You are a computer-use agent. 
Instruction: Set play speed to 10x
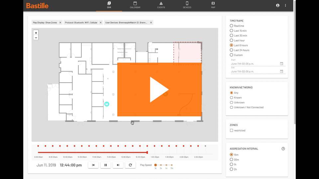point(172,165)
